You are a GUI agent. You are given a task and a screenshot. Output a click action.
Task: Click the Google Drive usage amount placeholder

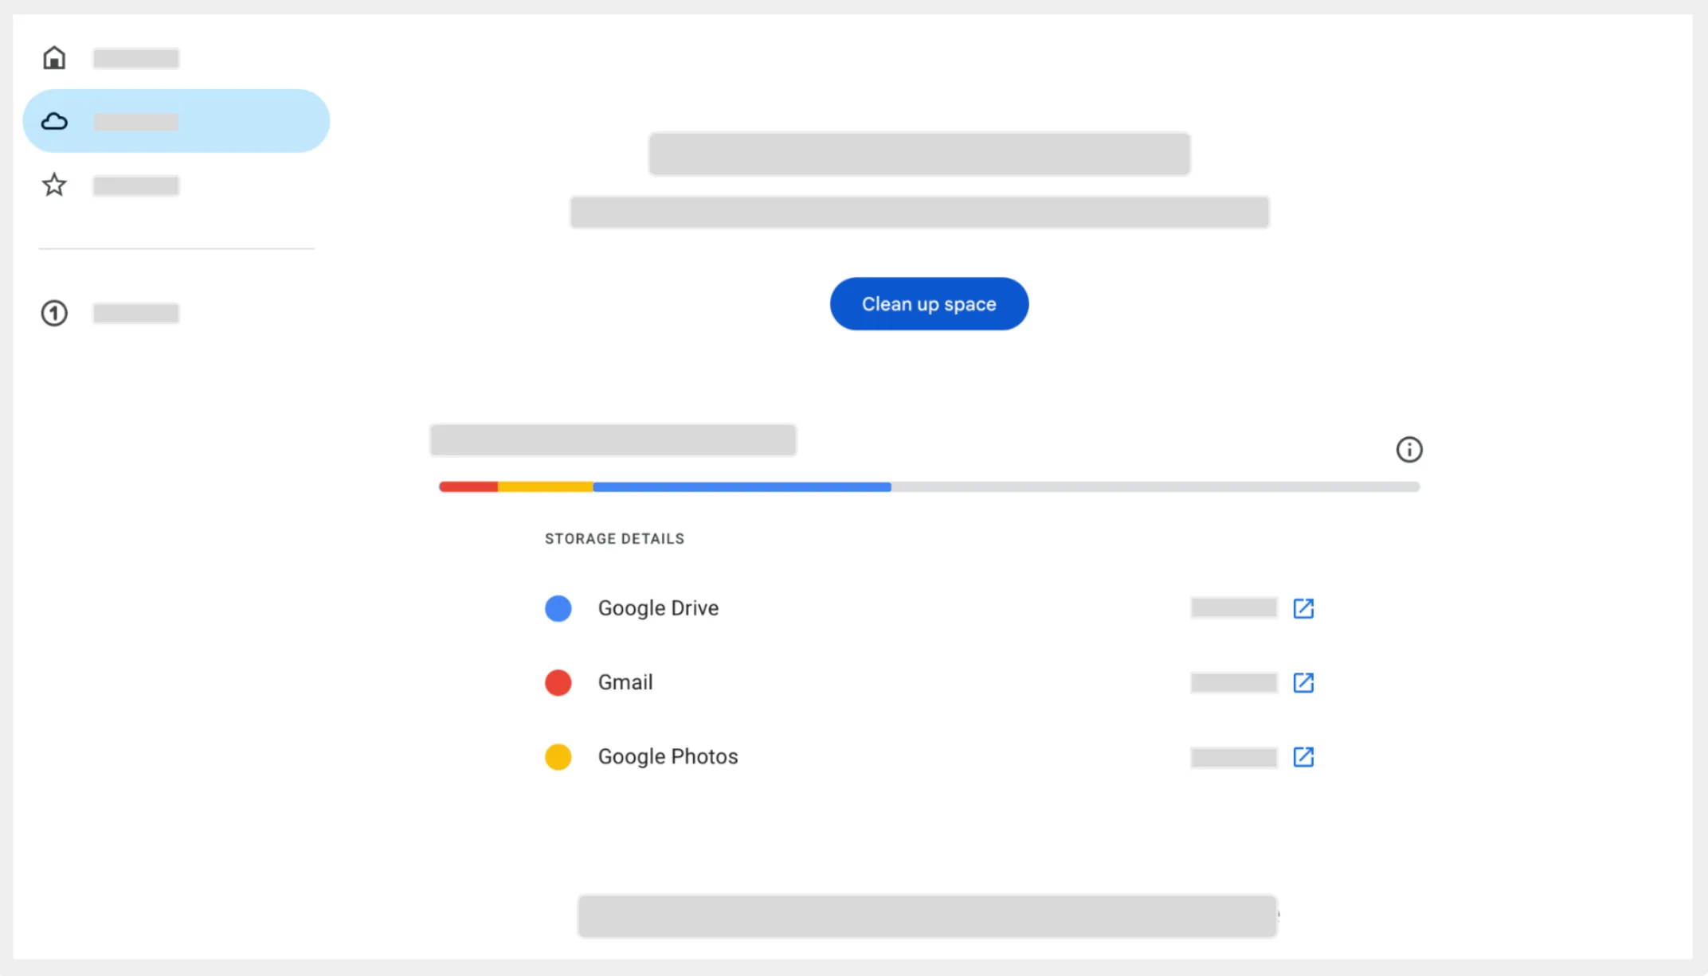tap(1233, 608)
